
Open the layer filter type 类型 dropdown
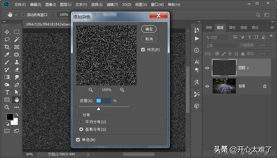[216, 37]
